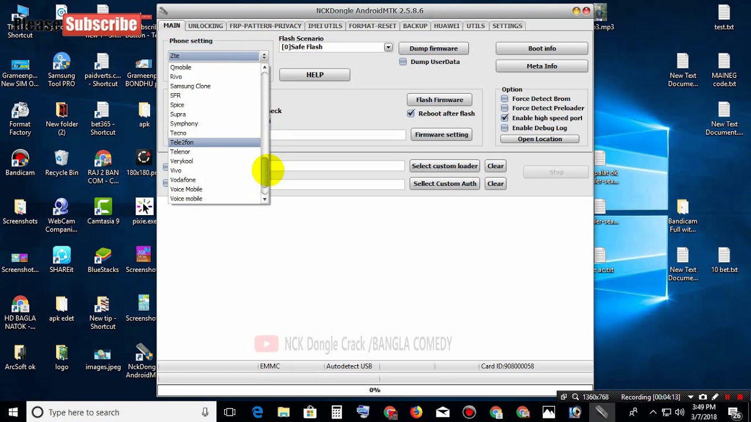Screen dimensions: 751x422
Task: Switch to UNLOCKING tab
Action: [x=205, y=26]
